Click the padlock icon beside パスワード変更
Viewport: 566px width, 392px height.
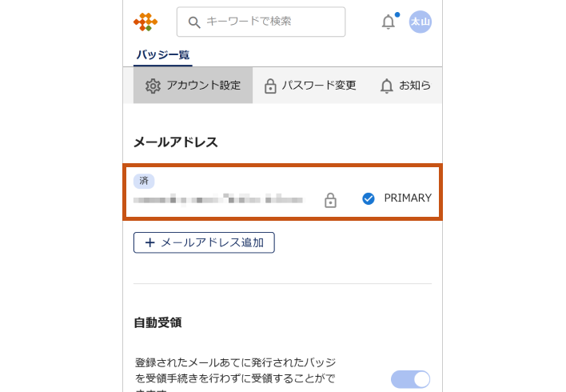tap(270, 86)
